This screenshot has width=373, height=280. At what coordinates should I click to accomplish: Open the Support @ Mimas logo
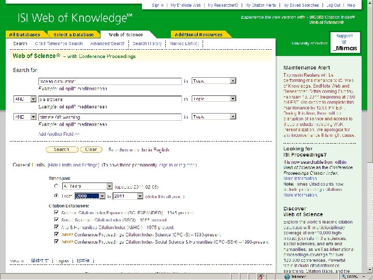coord(345,43)
